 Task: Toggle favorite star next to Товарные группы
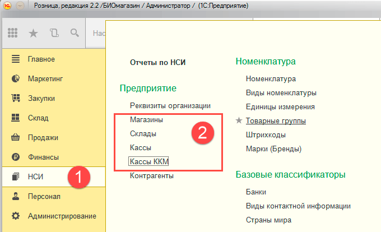tap(239, 120)
